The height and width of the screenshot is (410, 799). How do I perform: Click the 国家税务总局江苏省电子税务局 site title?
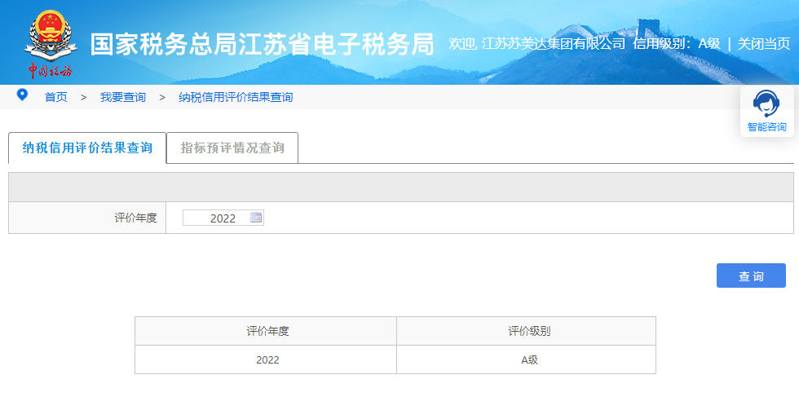[261, 44]
